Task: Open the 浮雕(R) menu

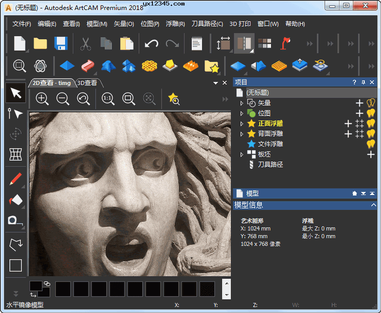Action: (175, 24)
